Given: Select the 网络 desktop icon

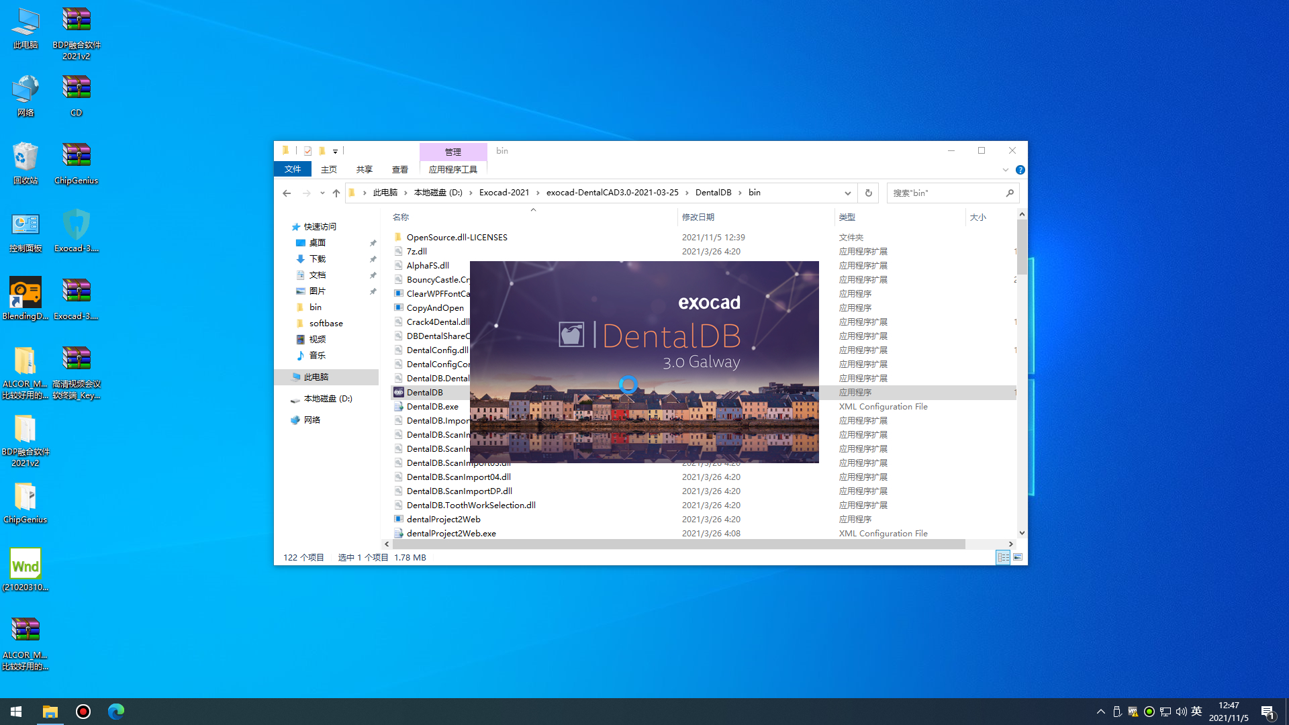Looking at the screenshot, I should coord(26,96).
